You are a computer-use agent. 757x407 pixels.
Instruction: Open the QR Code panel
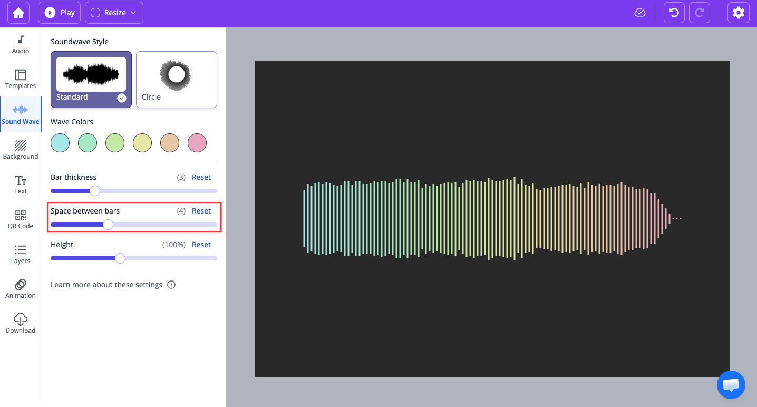[x=20, y=219]
